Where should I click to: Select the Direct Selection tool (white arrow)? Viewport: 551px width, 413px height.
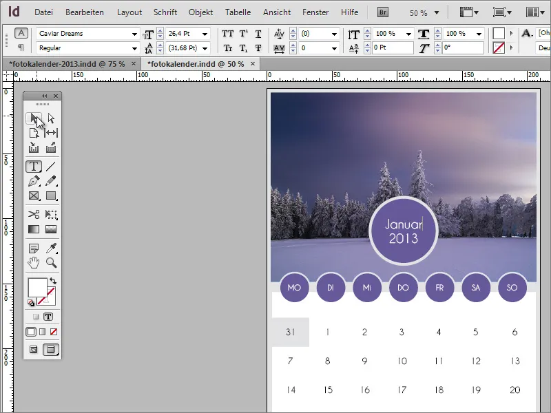(51, 118)
